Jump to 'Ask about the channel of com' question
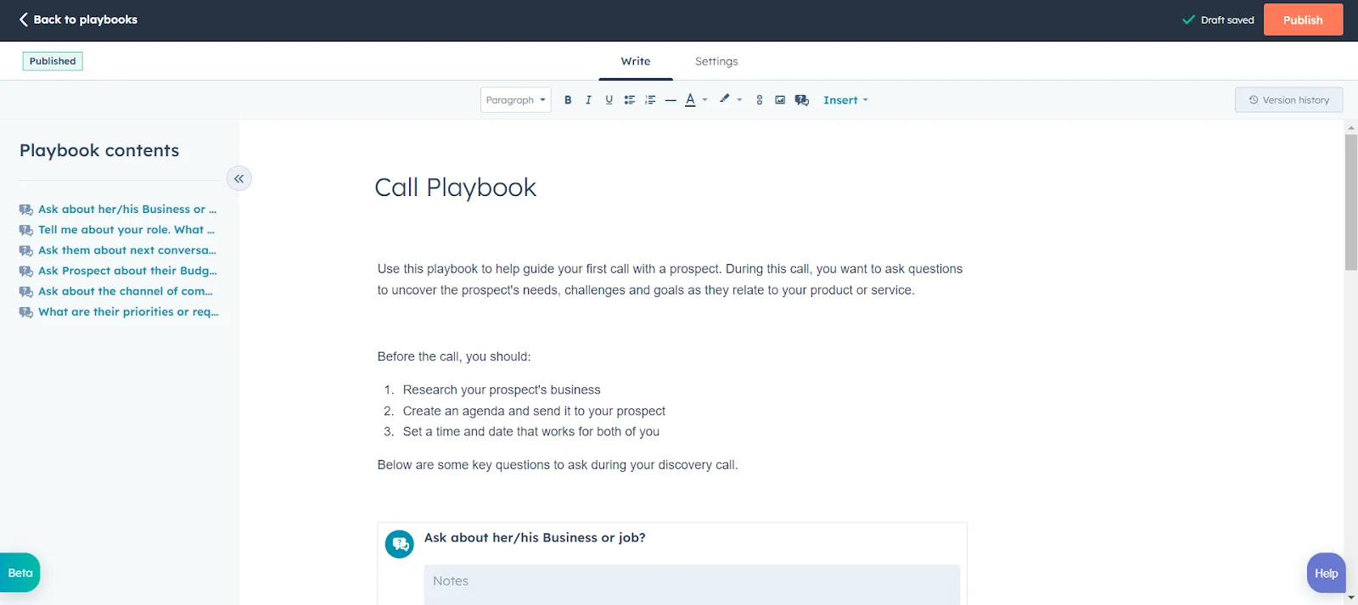Image resolution: width=1358 pixels, height=605 pixels. pyautogui.click(x=126, y=291)
